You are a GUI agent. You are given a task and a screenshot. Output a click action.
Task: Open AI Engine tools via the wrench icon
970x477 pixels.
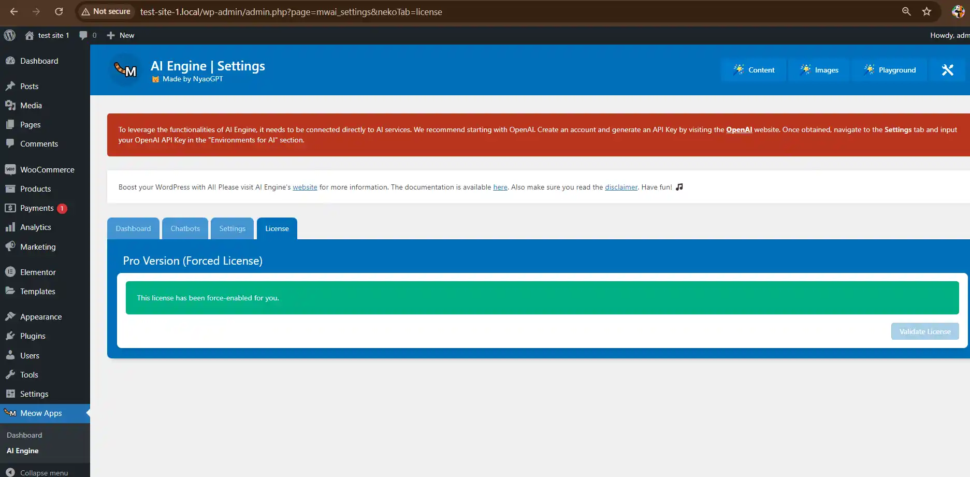[948, 69]
